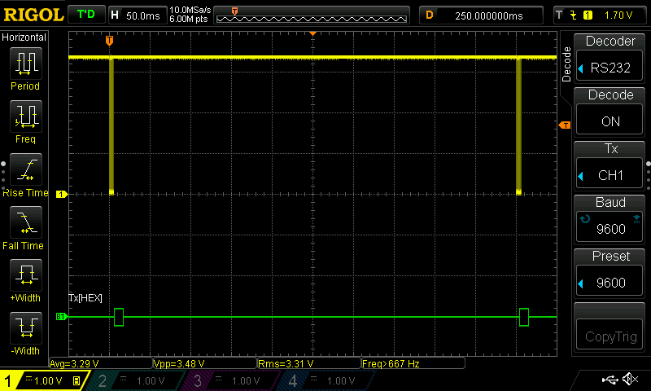Click the first green decoded data packet

pyautogui.click(x=119, y=317)
